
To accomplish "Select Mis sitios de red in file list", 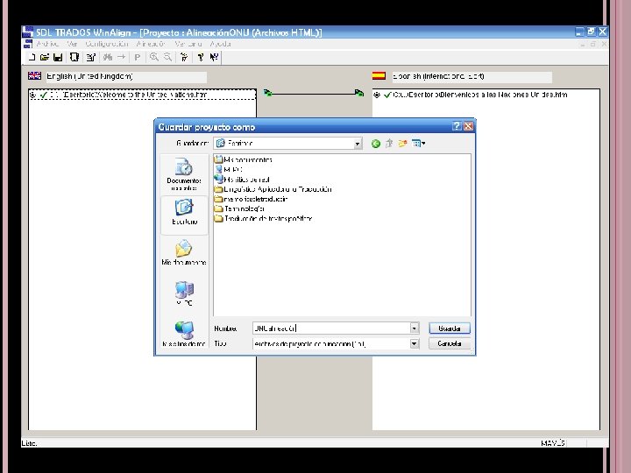I will (x=242, y=180).
